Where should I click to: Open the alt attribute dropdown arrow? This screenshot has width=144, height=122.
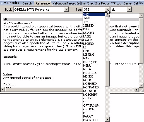[129, 9]
